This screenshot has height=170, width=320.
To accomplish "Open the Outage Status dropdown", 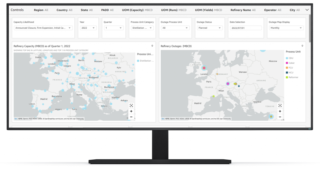I will click(210, 28).
